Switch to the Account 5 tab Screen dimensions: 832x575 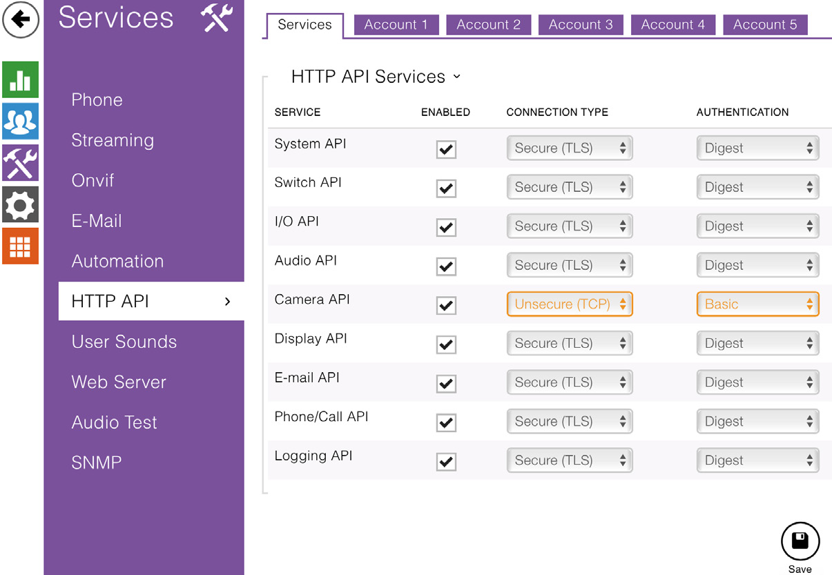[765, 25]
